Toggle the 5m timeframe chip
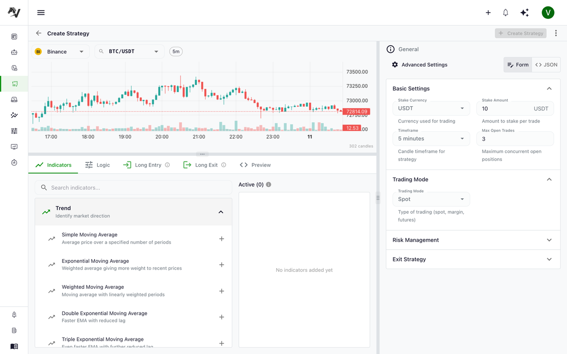The width and height of the screenshot is (567, 354). tap(176, 51)
